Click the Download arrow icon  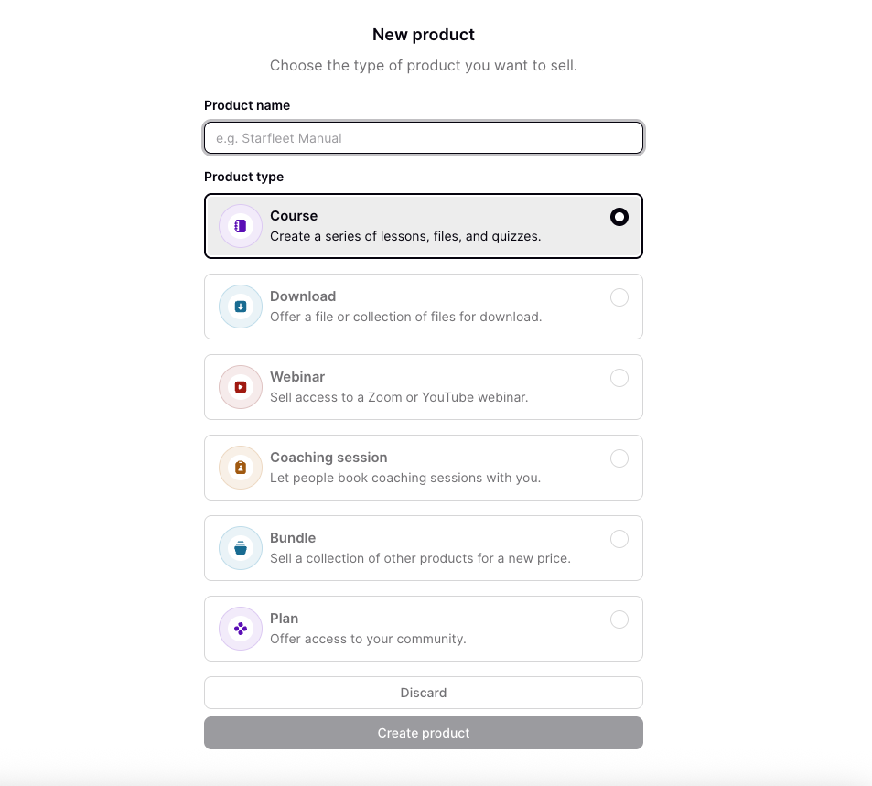tap(239, 306)
